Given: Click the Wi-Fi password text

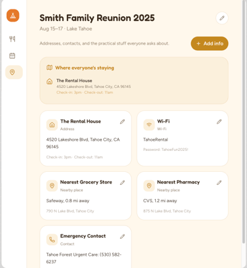Looking at the screenshot, I should [x=165, y=150].
